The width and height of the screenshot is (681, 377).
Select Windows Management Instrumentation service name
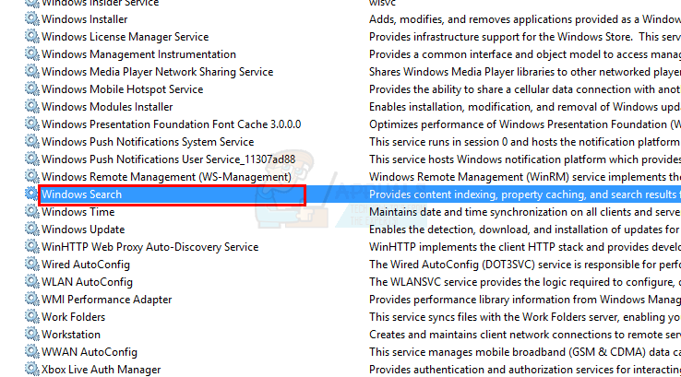139,54
